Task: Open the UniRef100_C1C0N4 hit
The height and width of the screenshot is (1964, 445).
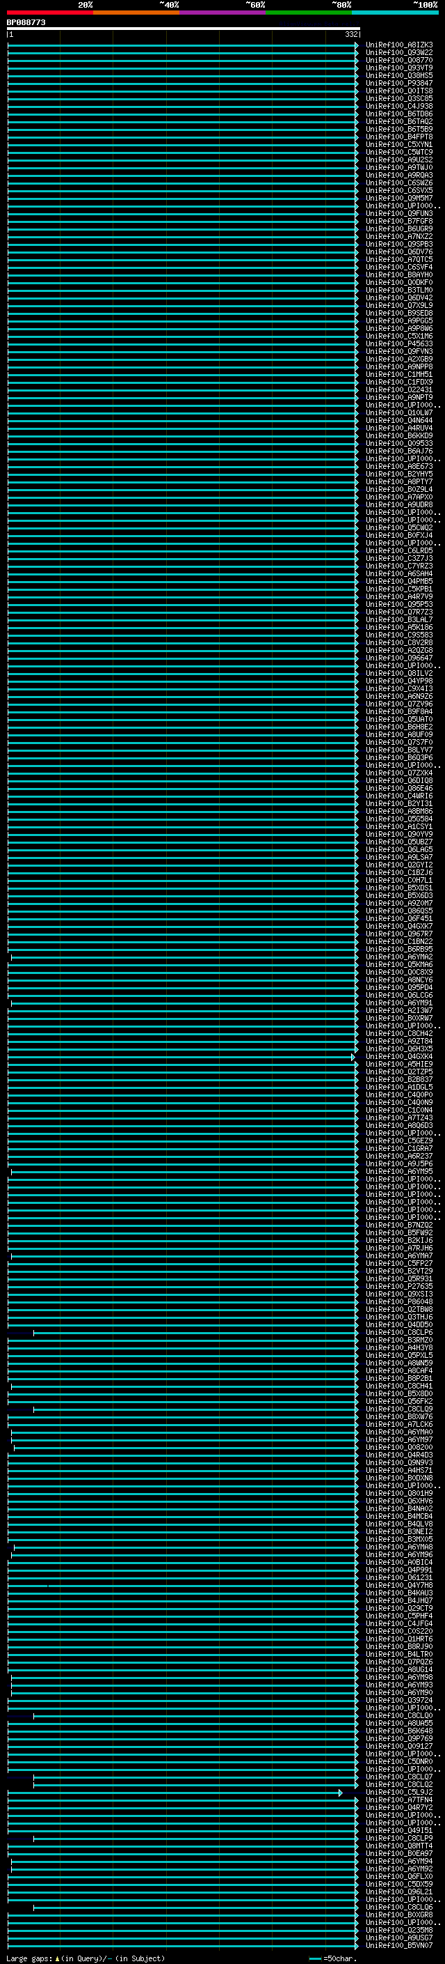Action: [x=399, y=1111]
